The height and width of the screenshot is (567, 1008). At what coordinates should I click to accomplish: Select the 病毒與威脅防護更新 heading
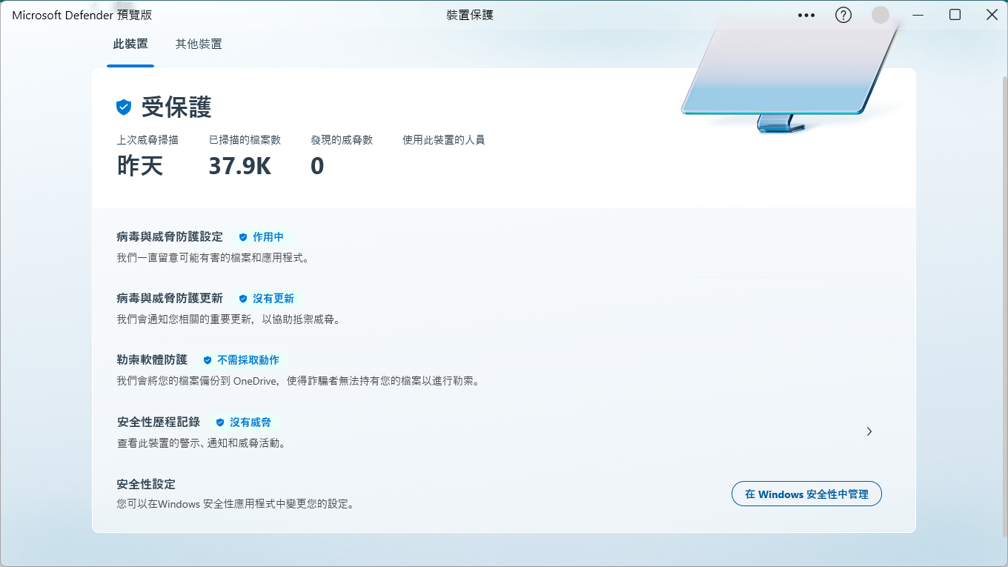click(x=170, y=298)
